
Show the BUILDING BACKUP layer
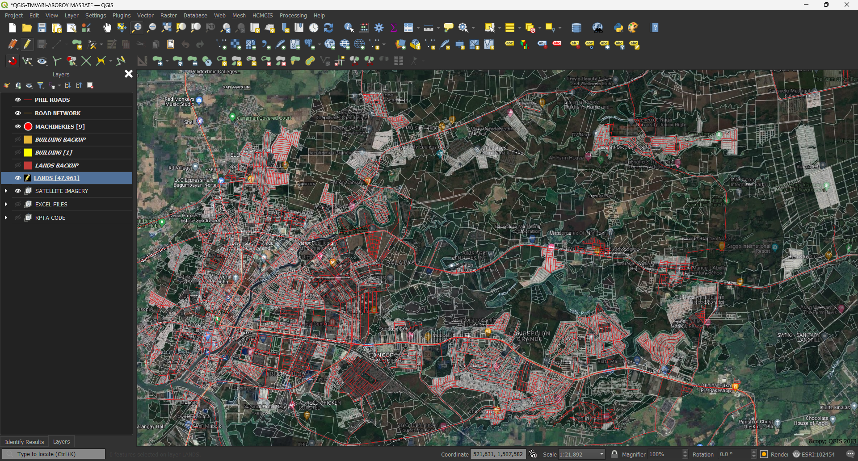tap(18, 139)
